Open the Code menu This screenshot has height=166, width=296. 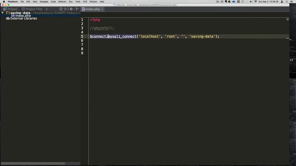(x=53, y=1)
